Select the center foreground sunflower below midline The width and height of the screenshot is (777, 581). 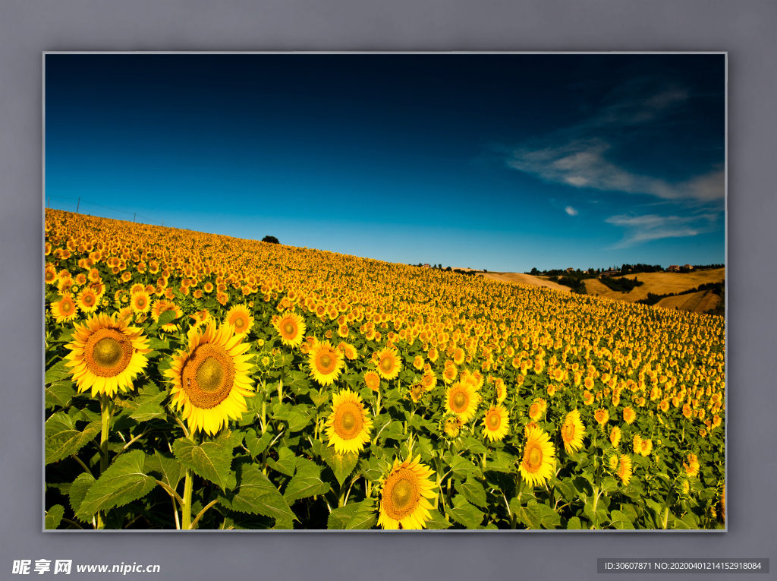point(348,421)
